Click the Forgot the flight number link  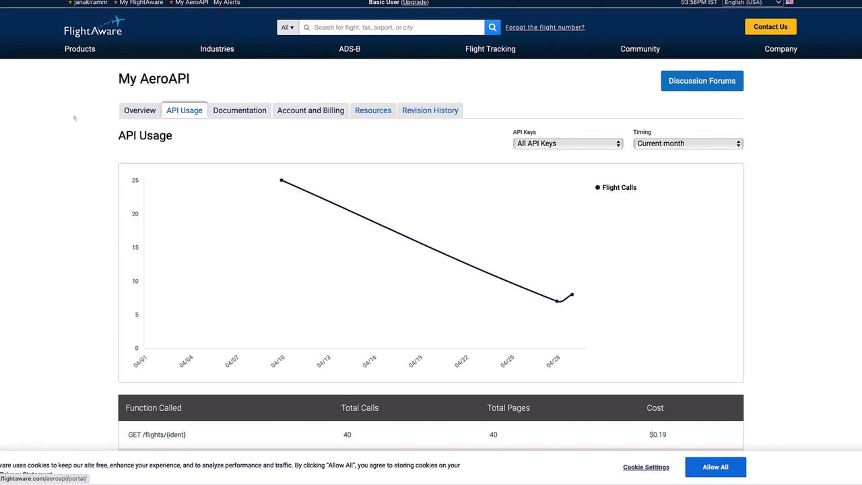pyautogui.click(x=545, y=28)
